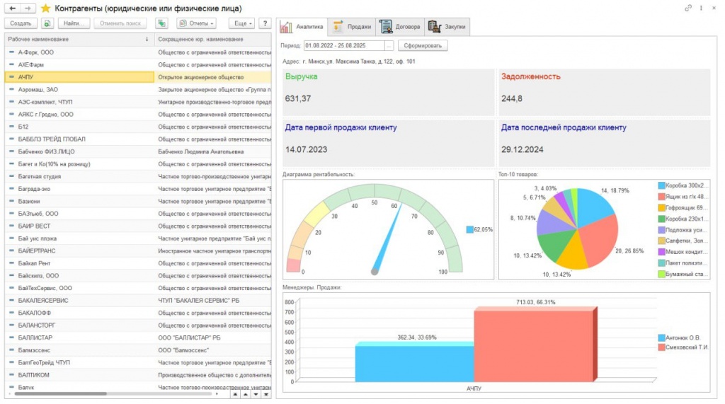The width and height of the screenshot is (725, 404).
Task: Open the three-dot options menu icon
Action: 701,8
